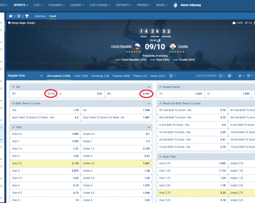This screenshot has height=203, width=255.
Task: Open football sport icon in breadcrumb
Action: click(x=19, y=16)
